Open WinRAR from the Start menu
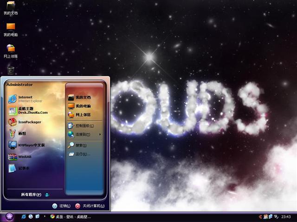 coord(20,157)
